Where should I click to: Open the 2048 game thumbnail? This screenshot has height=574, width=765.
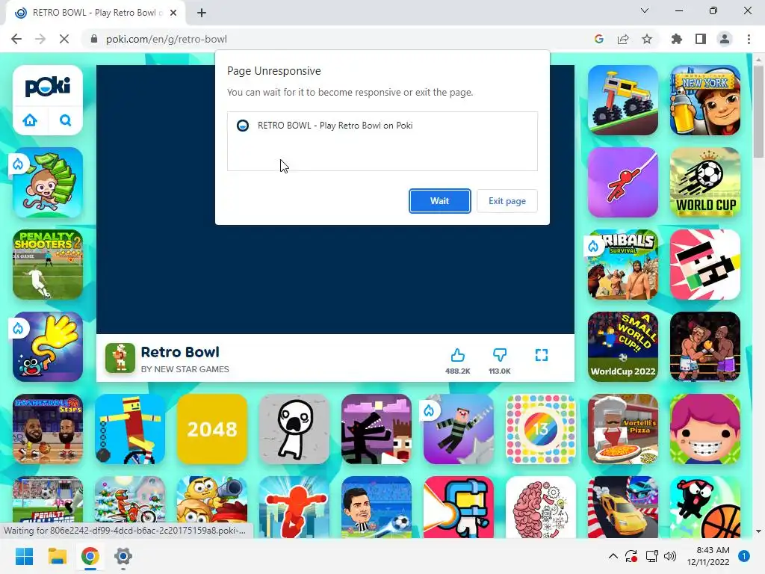(x=212, y=429)
